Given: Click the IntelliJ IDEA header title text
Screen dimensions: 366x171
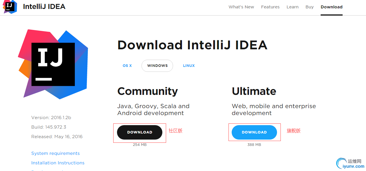Looking at the screenshot, I should tap(44, 7).
